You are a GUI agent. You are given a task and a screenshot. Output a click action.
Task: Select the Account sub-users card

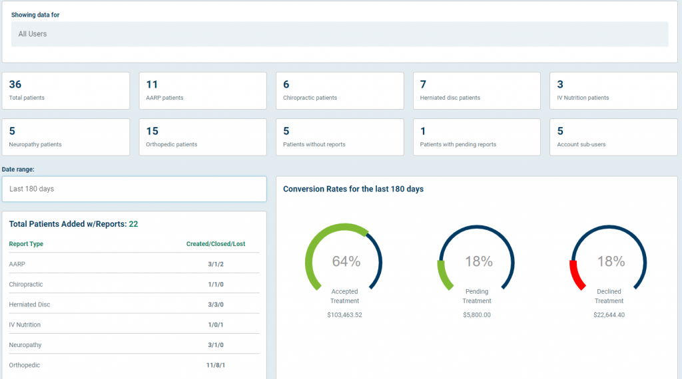click(x=613, y=137)
